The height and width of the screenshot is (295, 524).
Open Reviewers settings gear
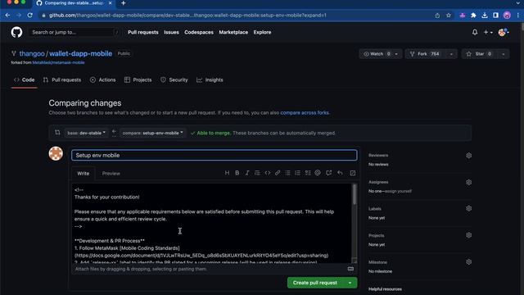468,156
